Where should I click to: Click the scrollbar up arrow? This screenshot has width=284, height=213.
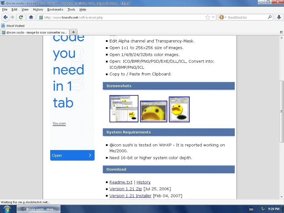[x=282, y=38]
